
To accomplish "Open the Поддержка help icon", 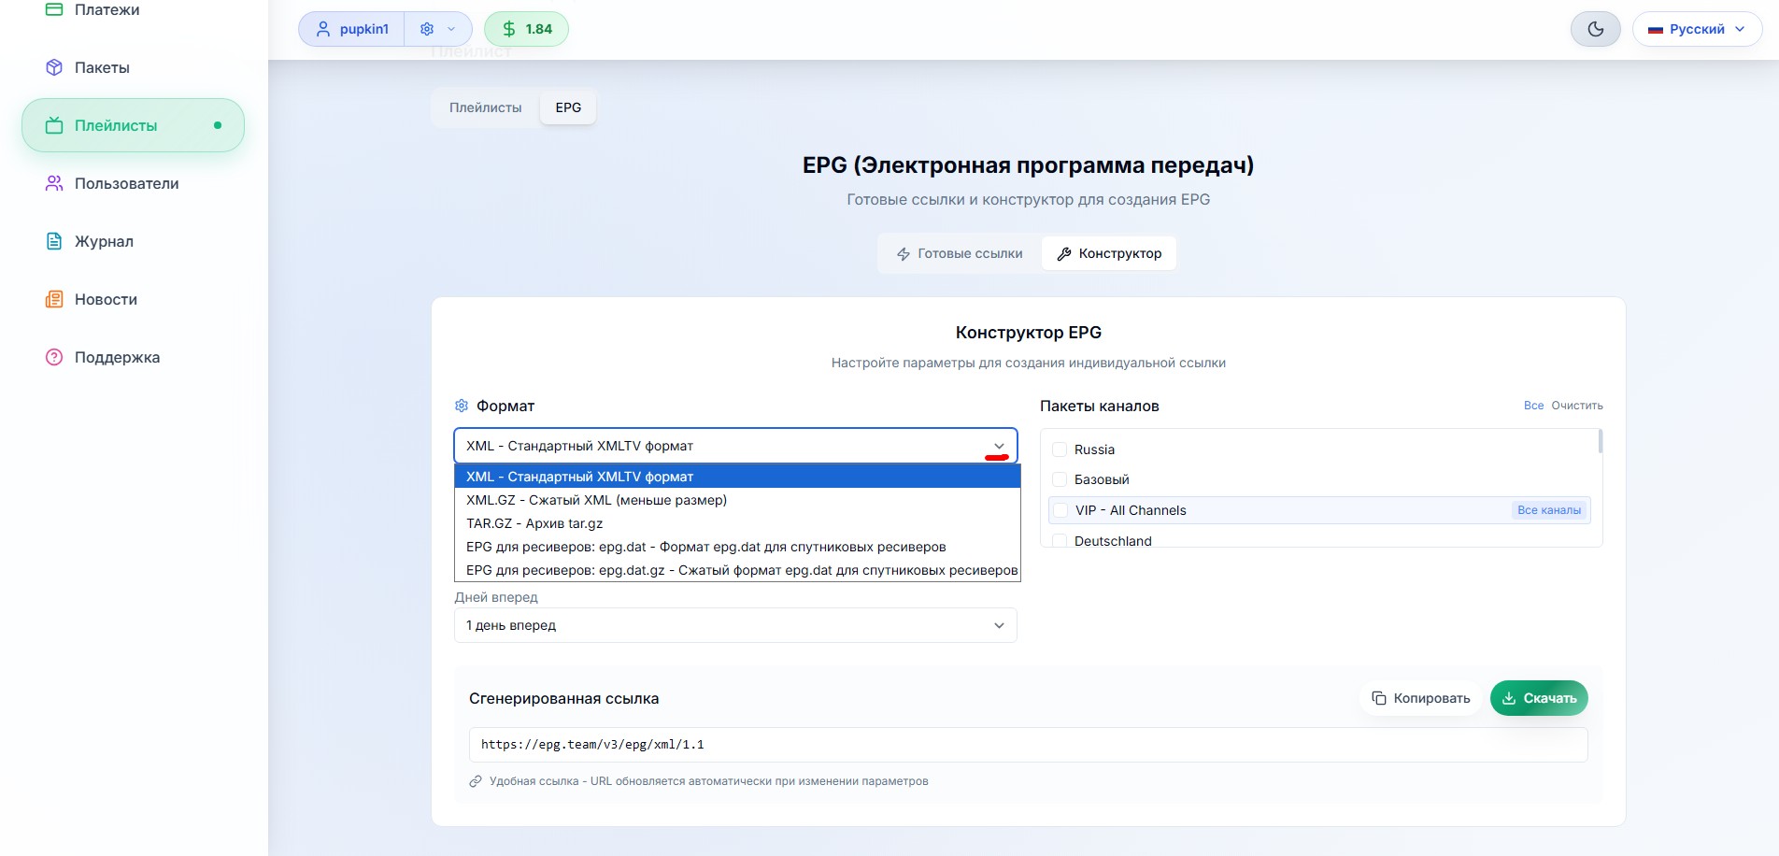I will (x=55, y=357).
